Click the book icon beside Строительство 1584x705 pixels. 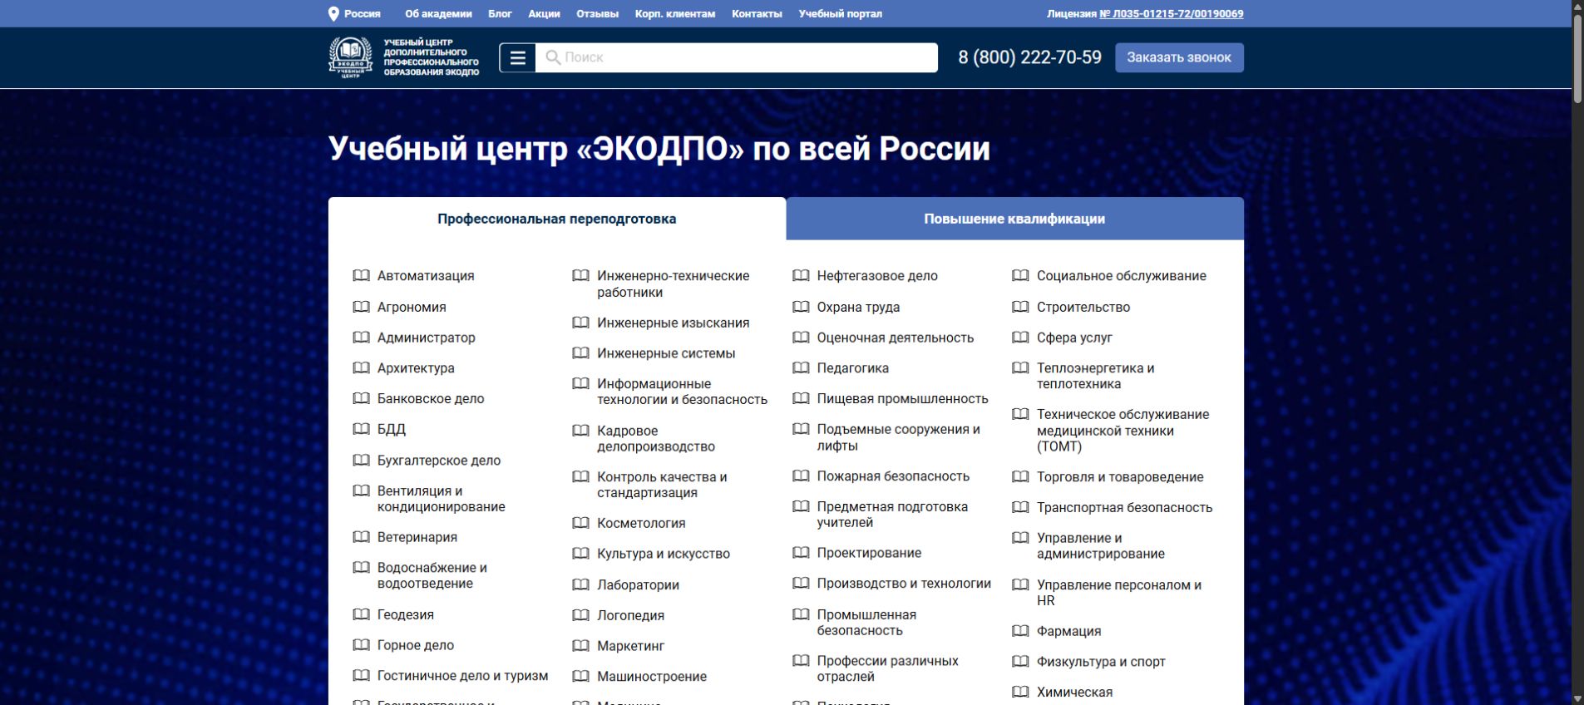1020,307
